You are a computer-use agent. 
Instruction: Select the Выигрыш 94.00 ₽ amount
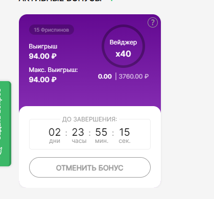tap(42, 56)
